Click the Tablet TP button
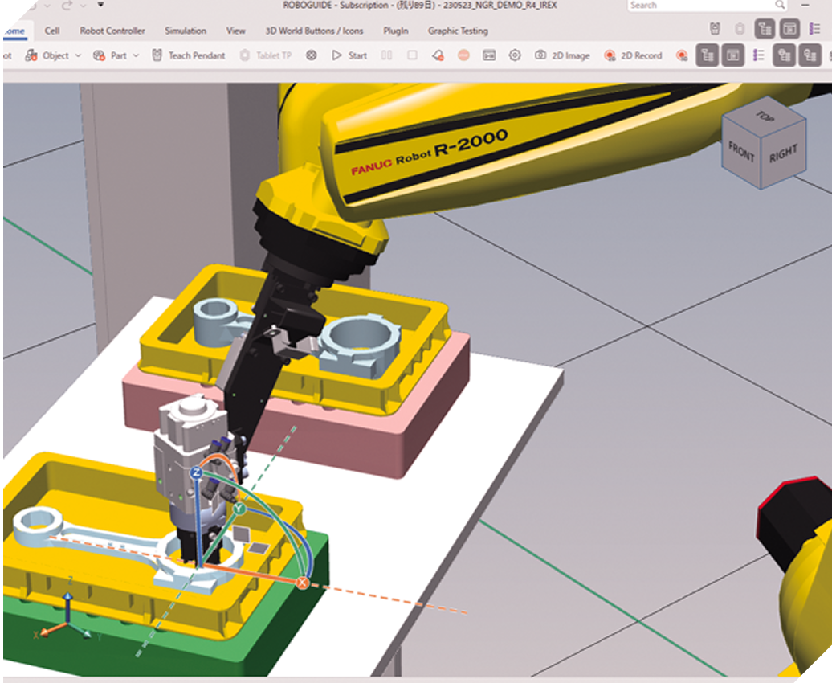Viewport: 832px width, 683px height. [265, 55]
